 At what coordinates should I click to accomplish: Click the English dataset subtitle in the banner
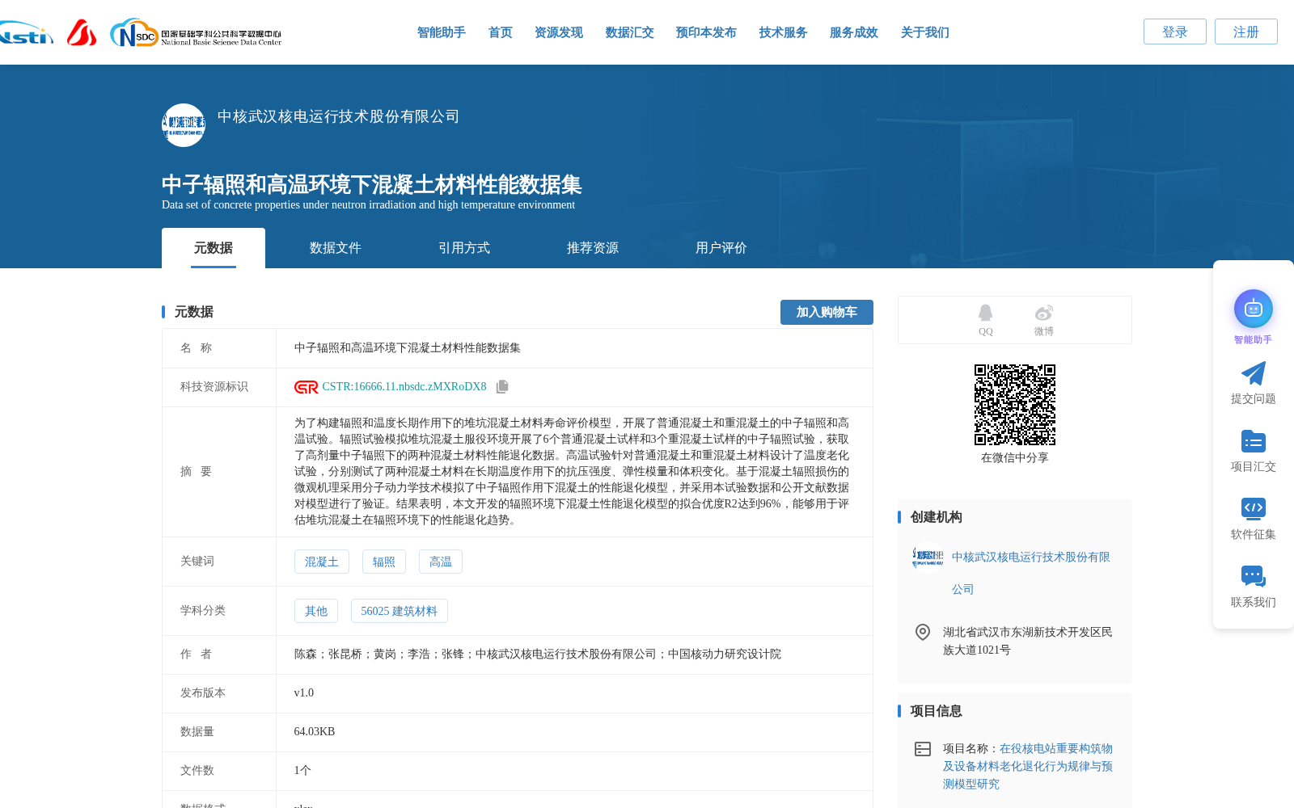click(368, 205)
